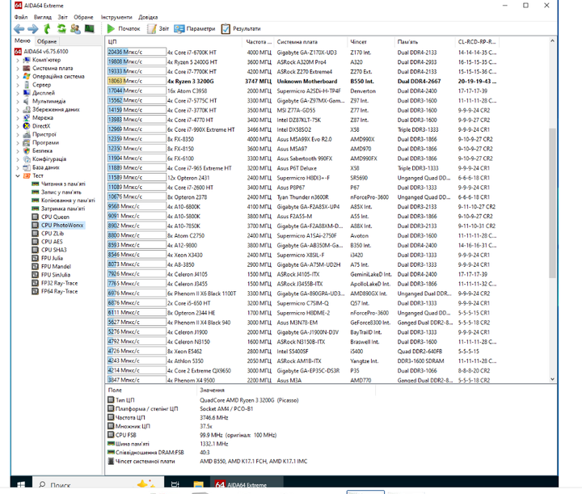Open the Безпека tree item
This screenshot has height=494, width=582.
[x=42, y=150]
